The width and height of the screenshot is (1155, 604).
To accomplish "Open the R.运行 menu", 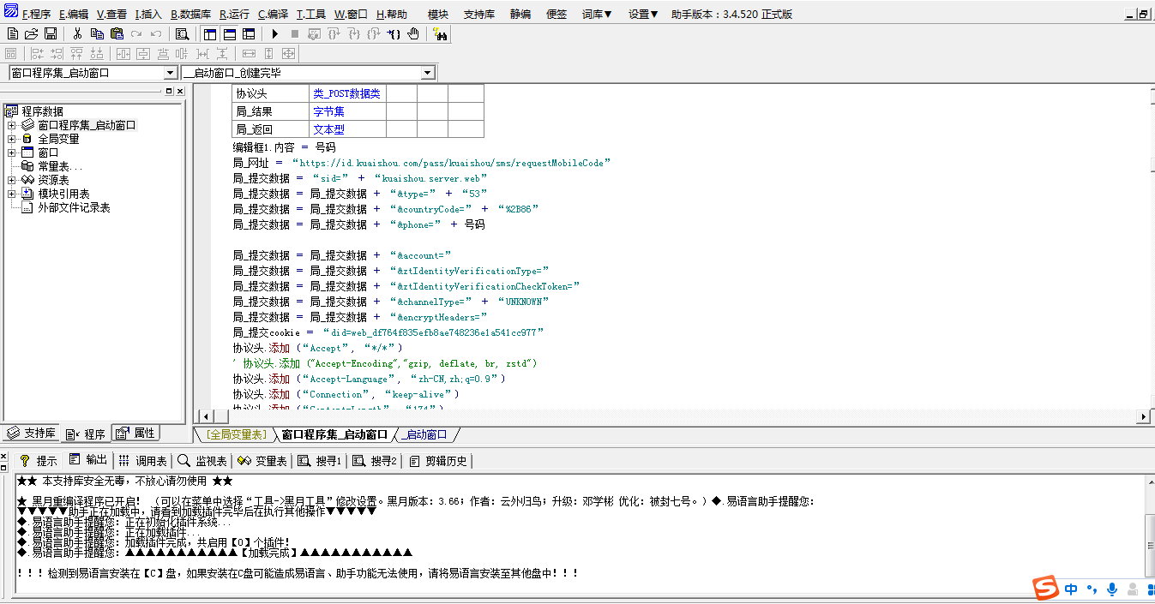I will pyautogui.click(x=235, y=15).
